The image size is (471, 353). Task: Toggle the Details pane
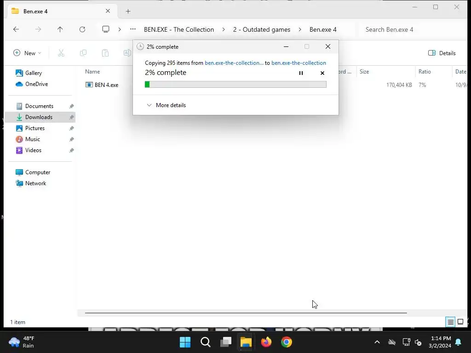click(x=442, y=53)
